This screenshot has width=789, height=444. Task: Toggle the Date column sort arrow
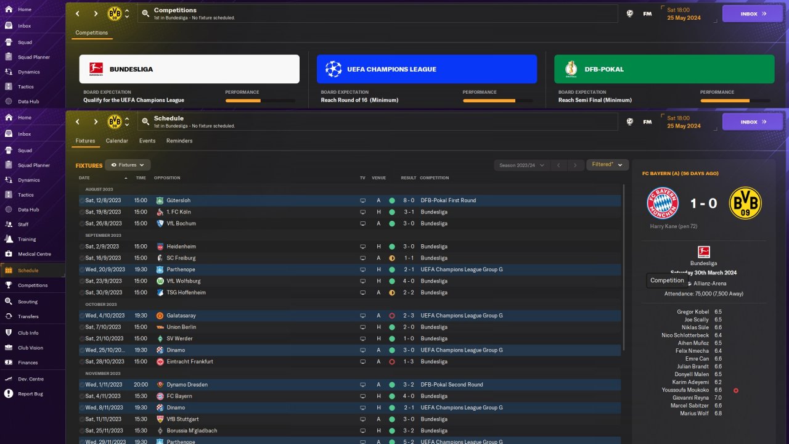click(126, 178)
